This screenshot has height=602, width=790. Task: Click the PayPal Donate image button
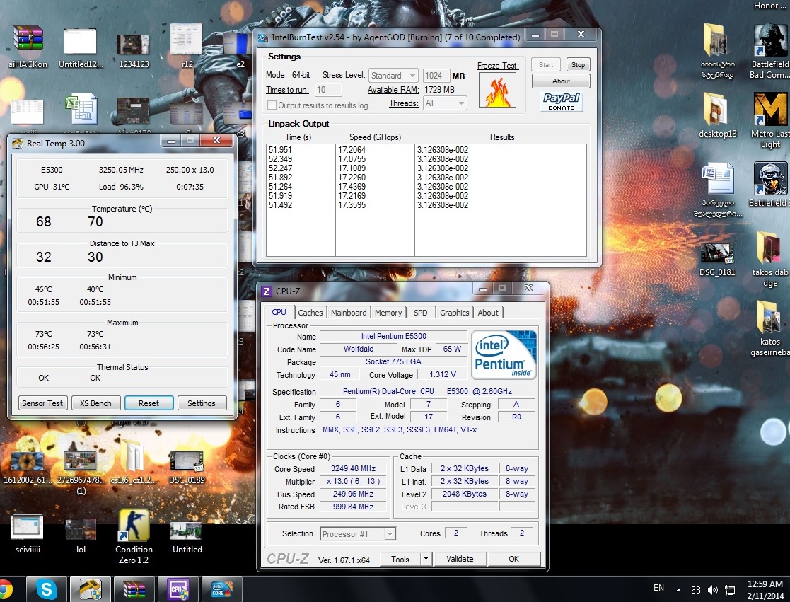(561, 101)
